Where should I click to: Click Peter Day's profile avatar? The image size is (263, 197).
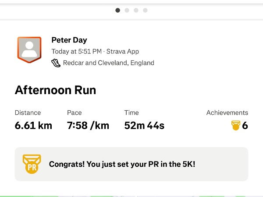pyautogui.click(x=29, y=51)
